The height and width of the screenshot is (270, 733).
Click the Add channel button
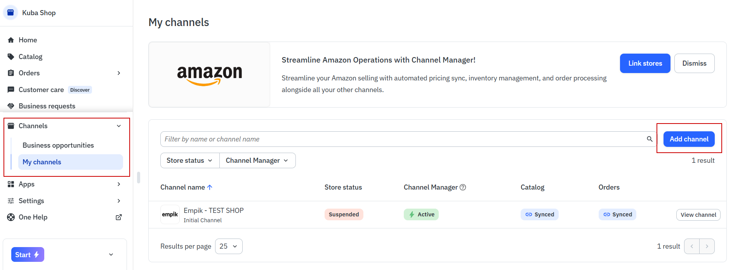tap(689, 139)
